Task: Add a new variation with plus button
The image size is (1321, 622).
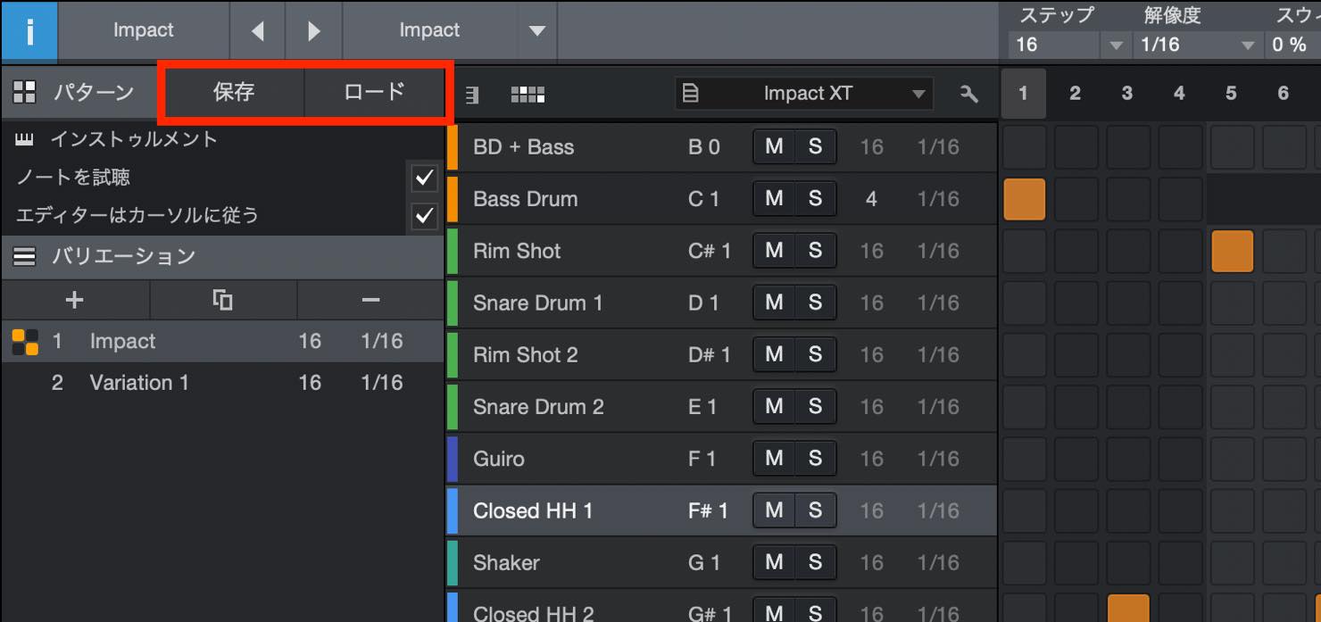Action: tap(75, 301)
